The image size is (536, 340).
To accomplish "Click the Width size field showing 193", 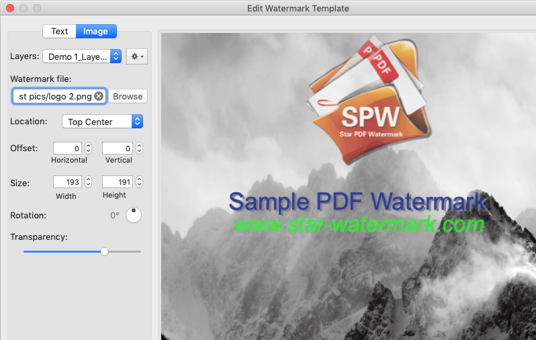I will [x=67, y=182].
